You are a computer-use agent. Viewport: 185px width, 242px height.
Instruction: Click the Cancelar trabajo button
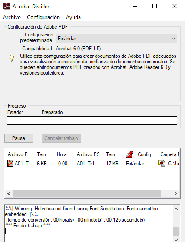[61, 138]
